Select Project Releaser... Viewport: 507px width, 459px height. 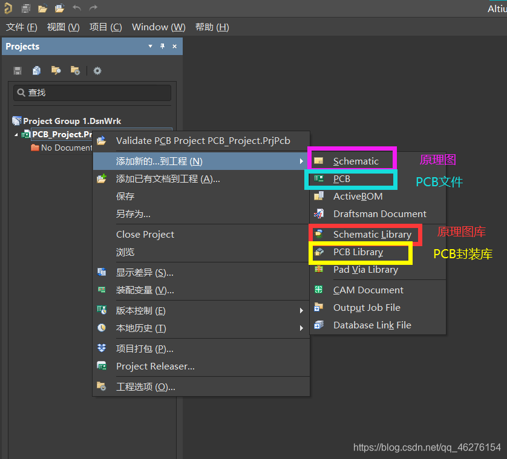click(201, 366)
